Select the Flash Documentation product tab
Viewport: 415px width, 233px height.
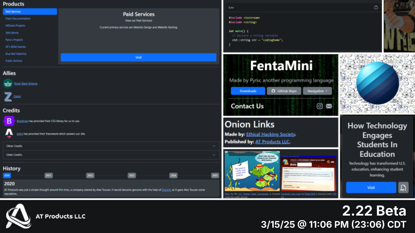click(x=18, y=19)
